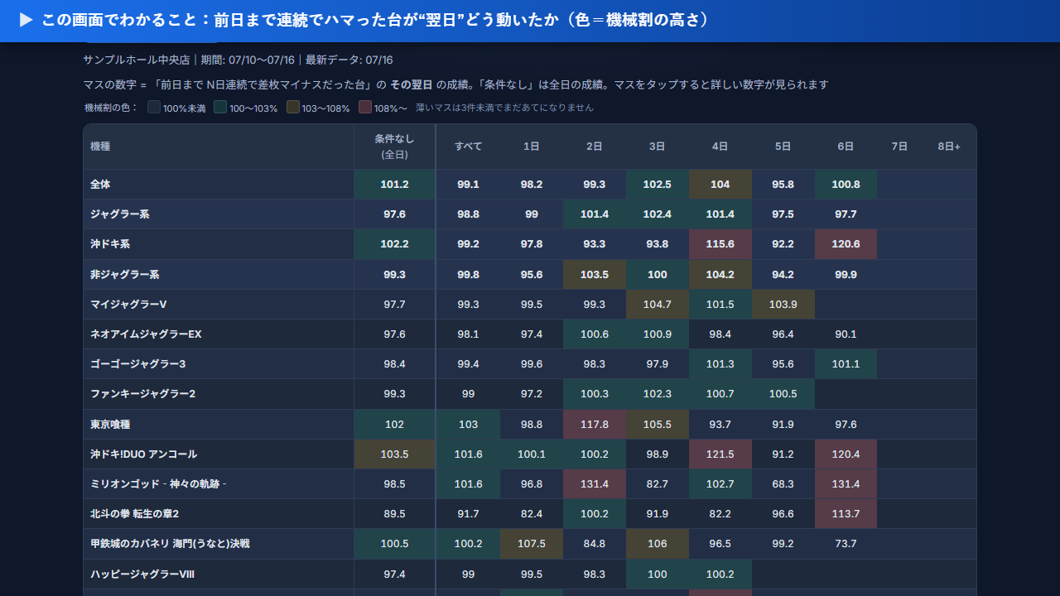Click the 103〜108% legend color swatch
1060x596 pixels.
[x=293, y=107]
